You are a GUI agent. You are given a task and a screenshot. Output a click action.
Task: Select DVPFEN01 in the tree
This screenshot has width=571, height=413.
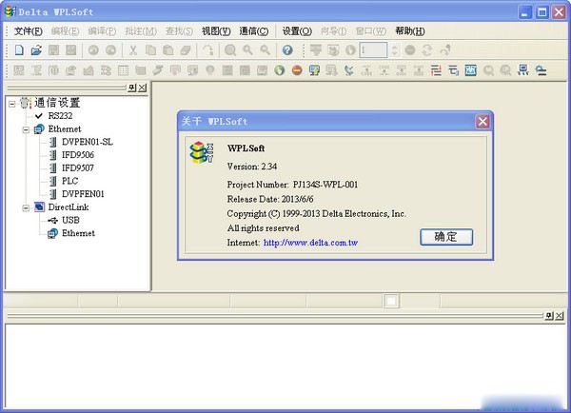[x=83, y=194]
